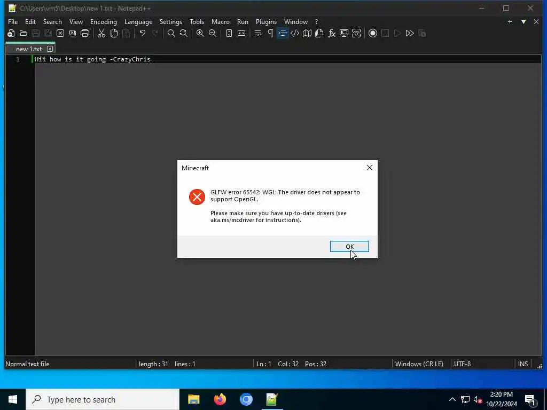Click the Synchronize Vertical Scrolling icon
The image size is (547, 410).
[x=229, y=34]
